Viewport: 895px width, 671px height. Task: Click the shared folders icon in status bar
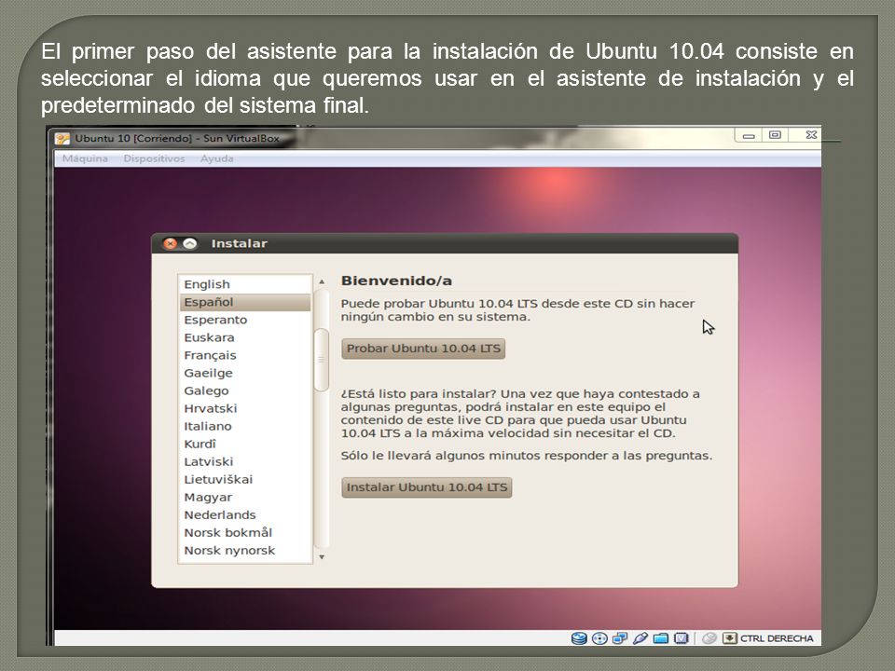tap(661, 638)
